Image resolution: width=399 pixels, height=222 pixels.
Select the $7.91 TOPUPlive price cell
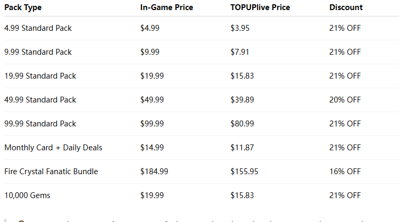pyautogui.click(x=240, y=52)
